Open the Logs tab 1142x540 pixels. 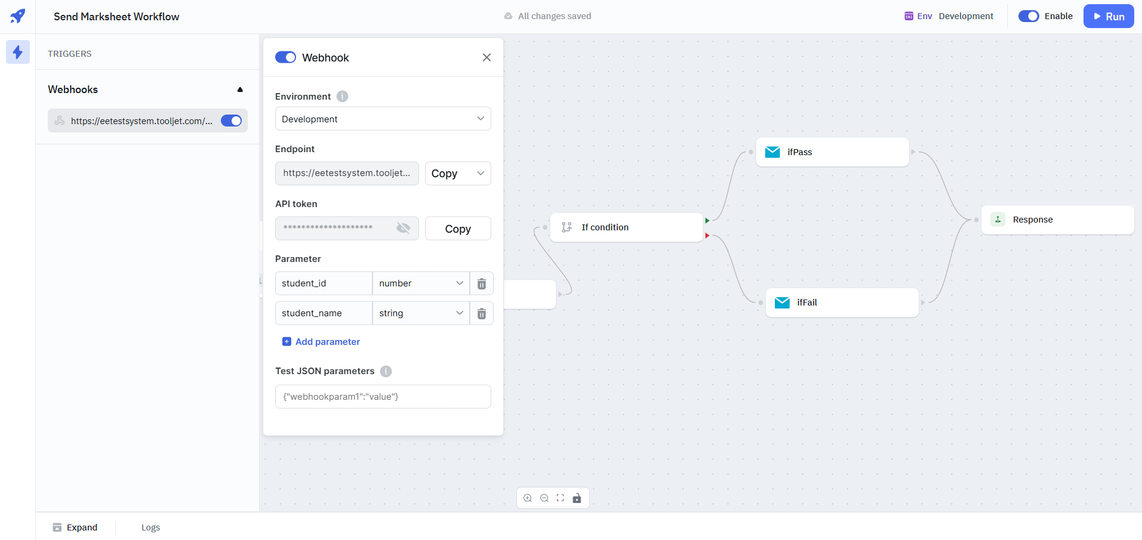tap(150, 527)
